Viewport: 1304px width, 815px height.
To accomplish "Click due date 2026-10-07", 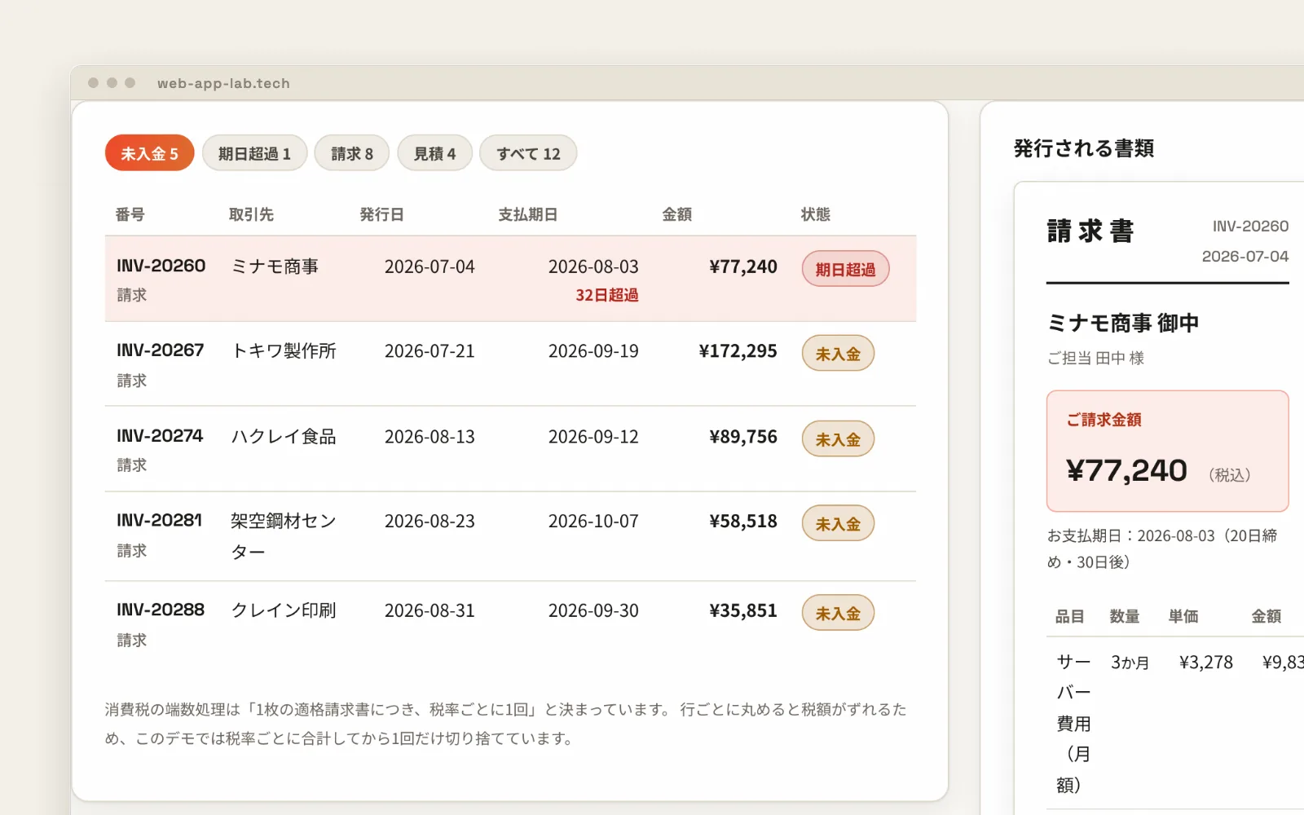I will [x=593, y=522].
